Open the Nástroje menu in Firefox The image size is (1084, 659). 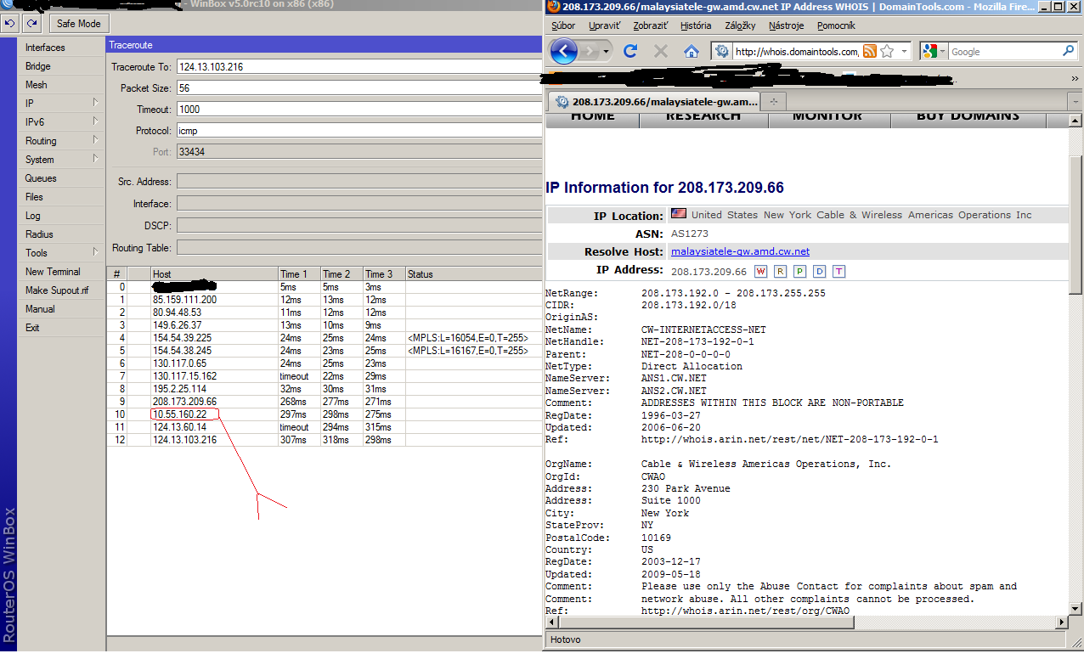(788, 26)
